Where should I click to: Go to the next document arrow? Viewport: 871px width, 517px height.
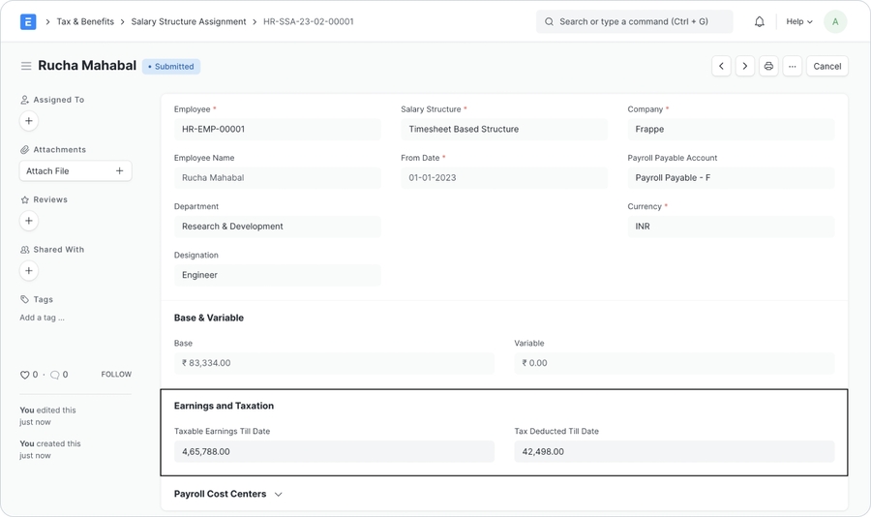(x=745, y=66)
